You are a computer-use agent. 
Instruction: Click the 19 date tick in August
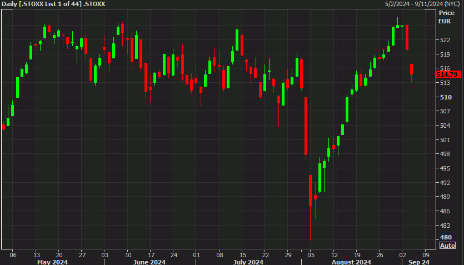[357, 255]
